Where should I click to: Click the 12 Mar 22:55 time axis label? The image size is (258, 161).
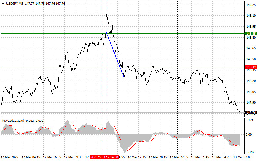coord(180,158)
